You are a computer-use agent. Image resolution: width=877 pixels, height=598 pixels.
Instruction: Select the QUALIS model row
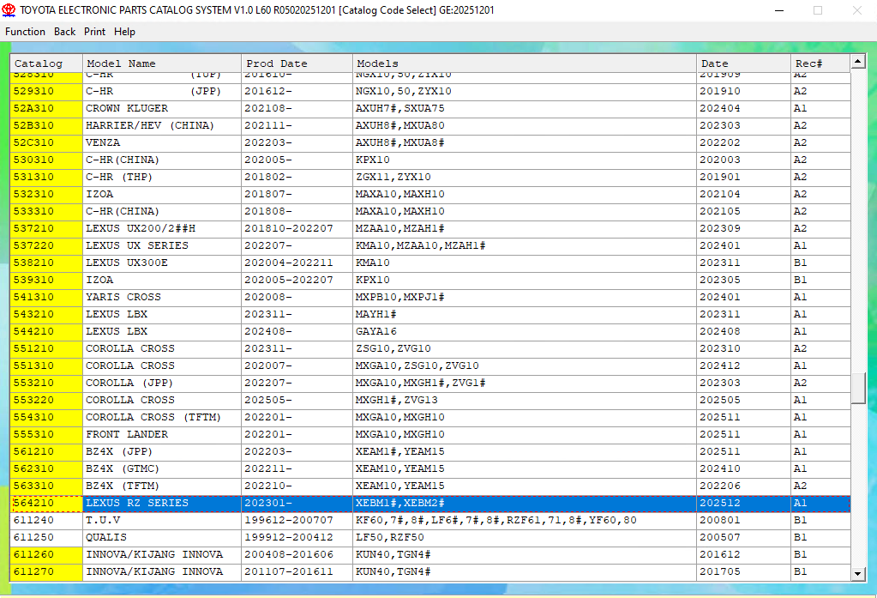430,538
